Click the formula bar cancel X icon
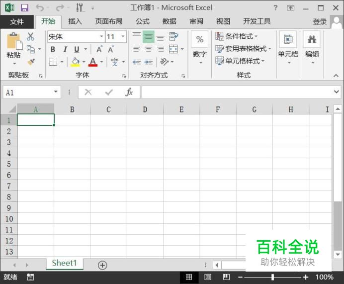 coord(88,92)
